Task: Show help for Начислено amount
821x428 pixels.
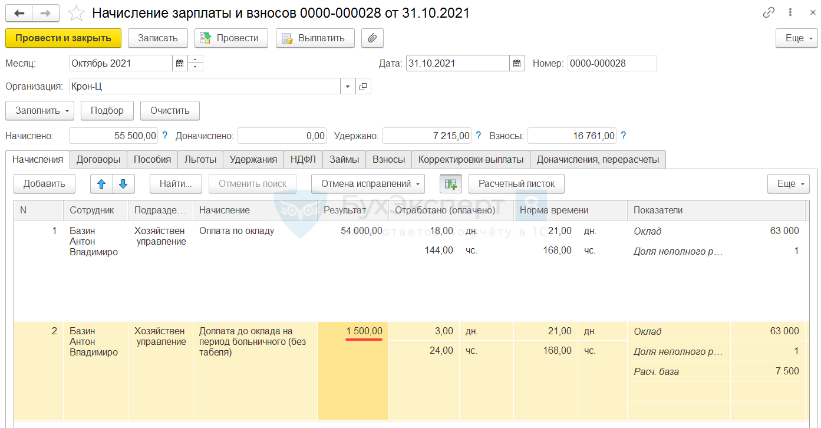Action: click(165, 136)
